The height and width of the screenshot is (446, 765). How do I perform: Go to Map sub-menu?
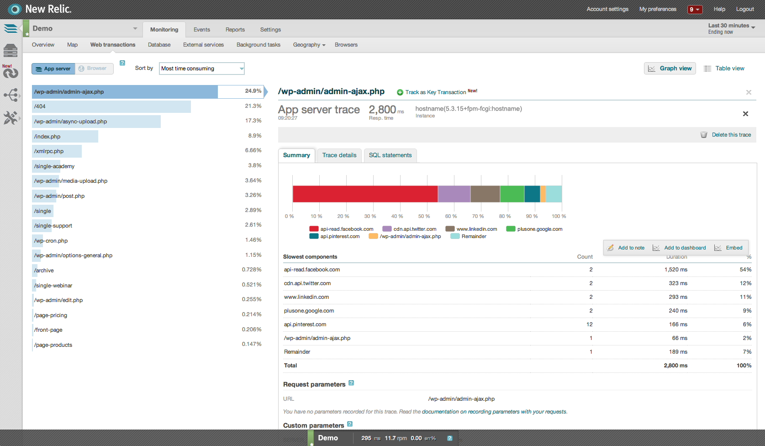(x=72, y=45)
